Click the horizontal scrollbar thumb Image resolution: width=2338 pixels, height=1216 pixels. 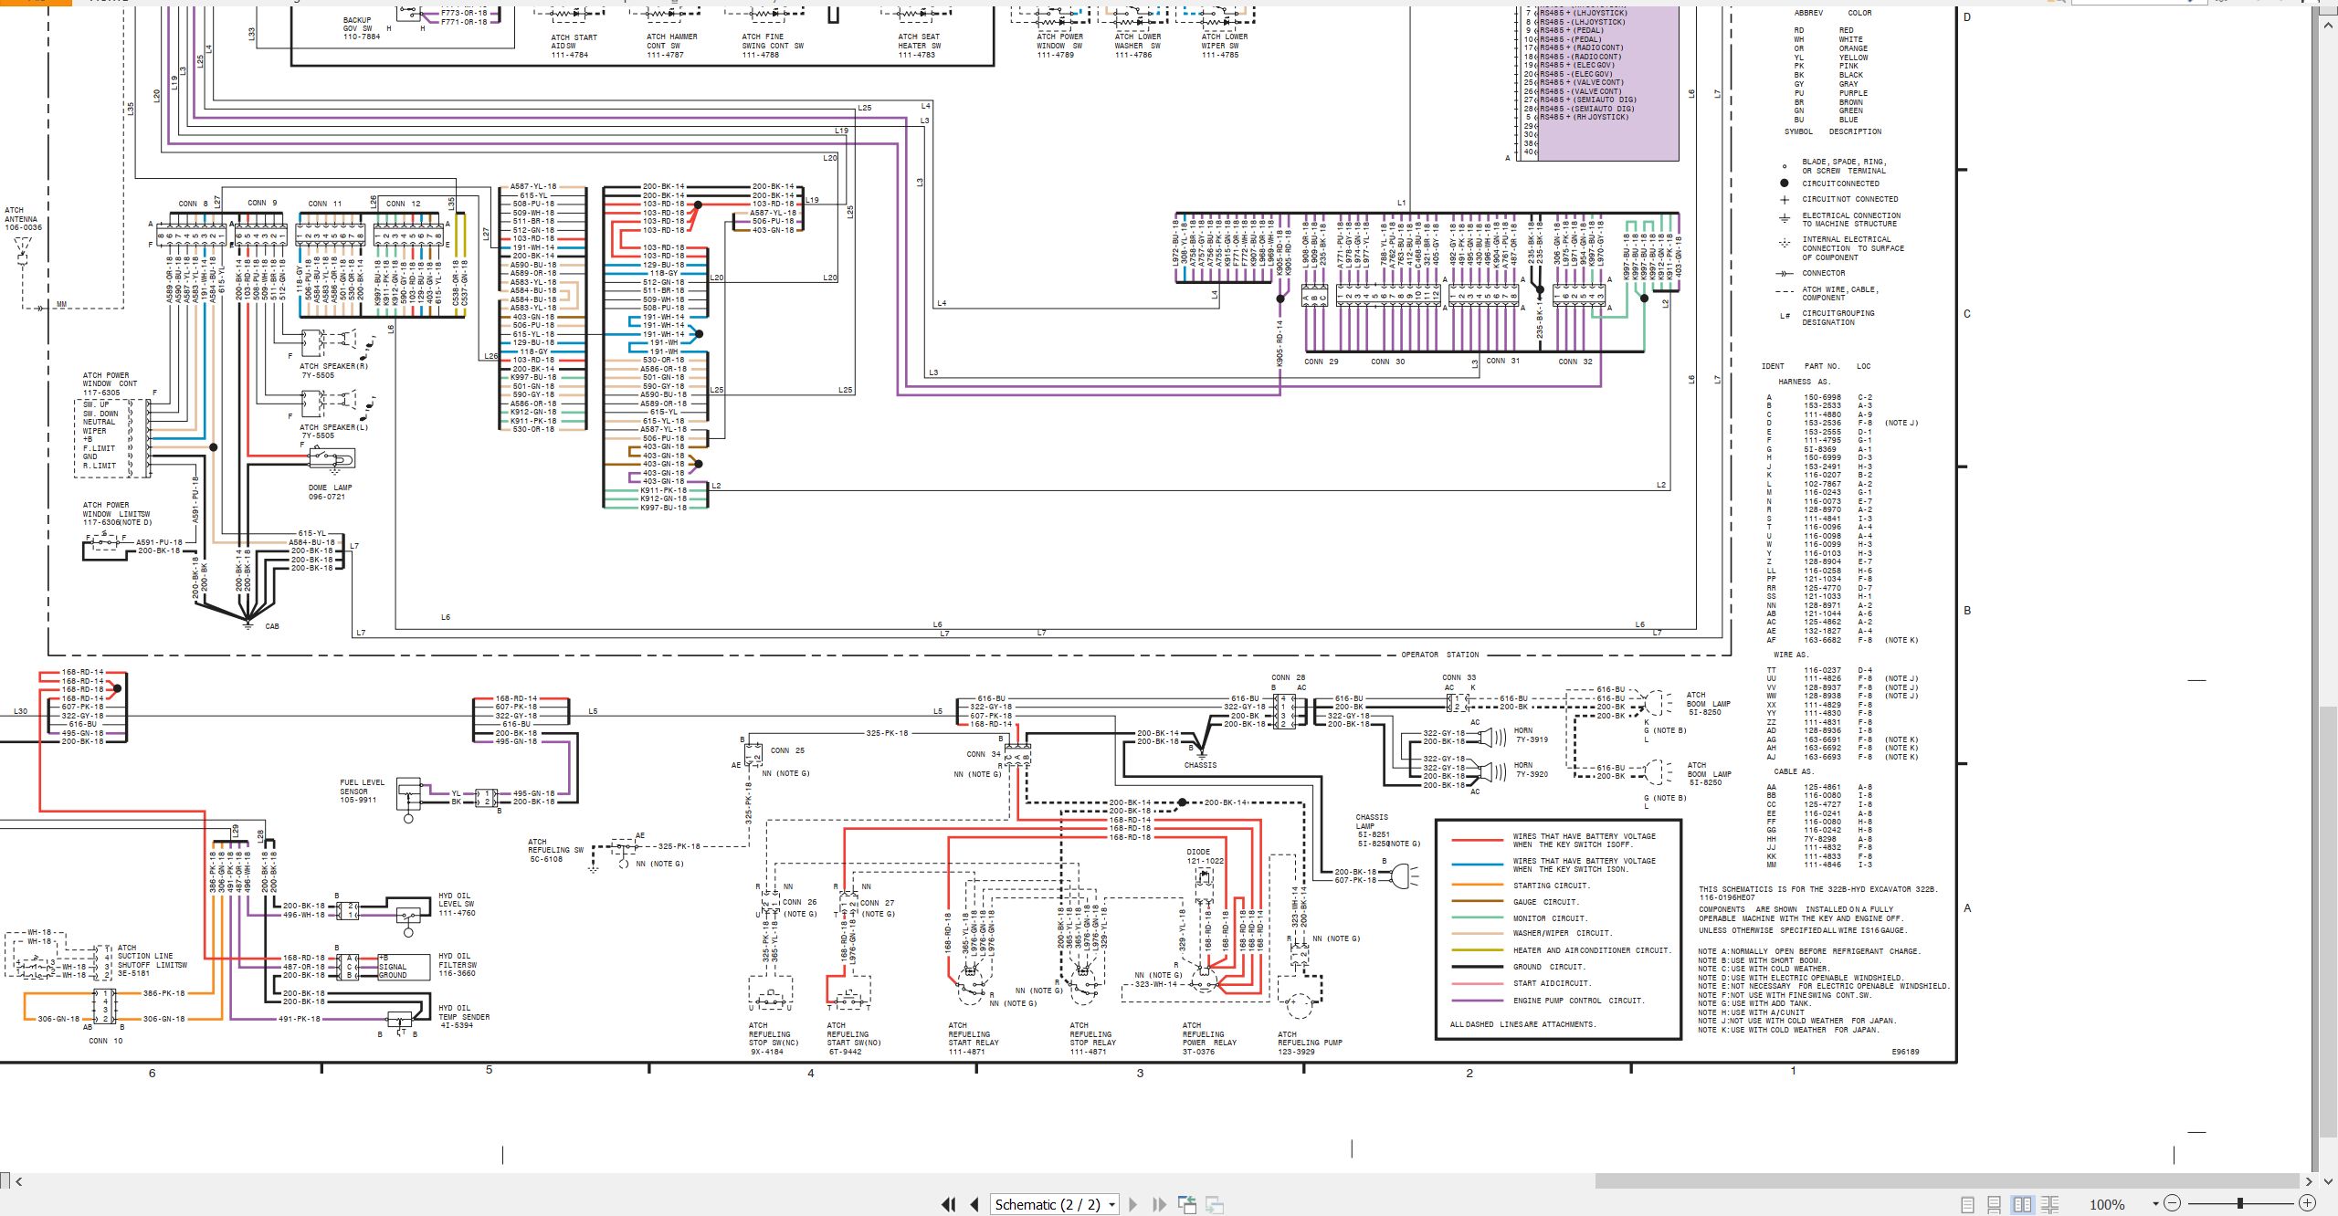(x=1947, y=1181)
